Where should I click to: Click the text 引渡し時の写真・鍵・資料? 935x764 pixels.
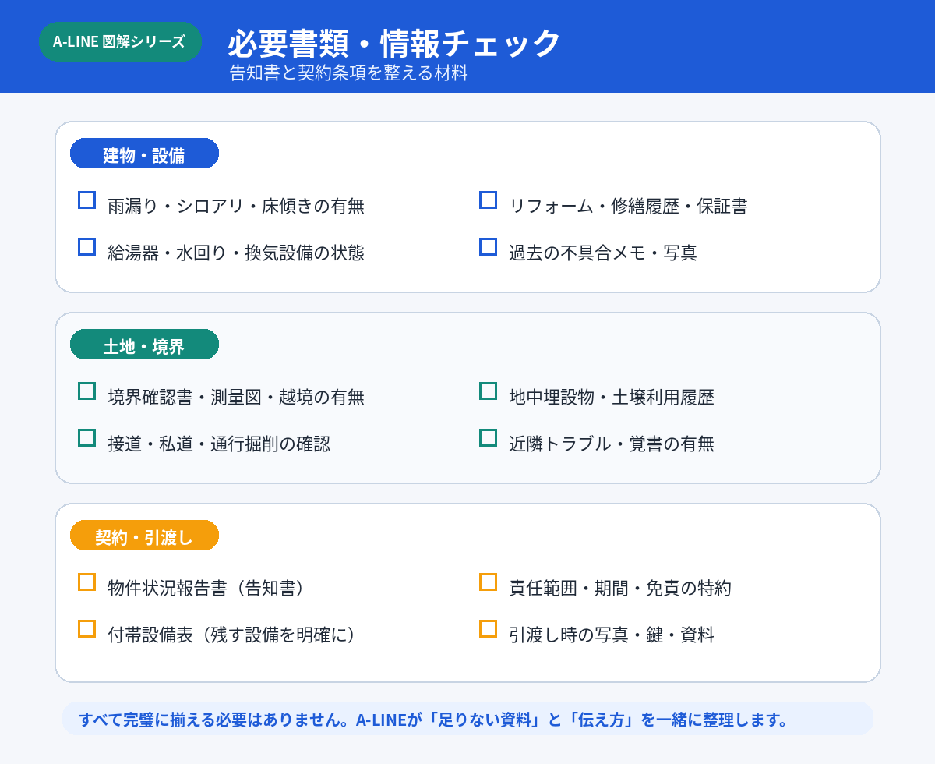tap(612, 635)
